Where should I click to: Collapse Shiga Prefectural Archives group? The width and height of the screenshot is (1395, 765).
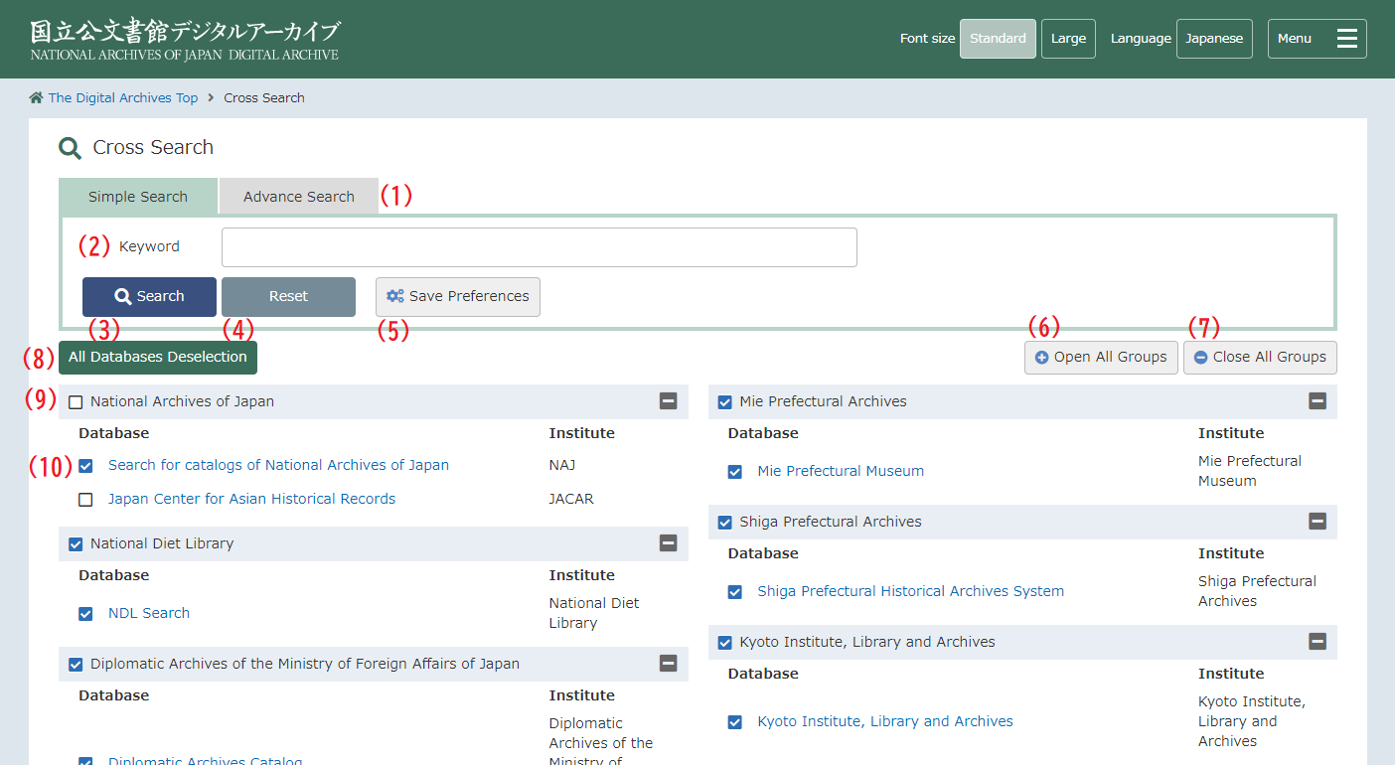pyautogui.click(x=1317, y=522)
